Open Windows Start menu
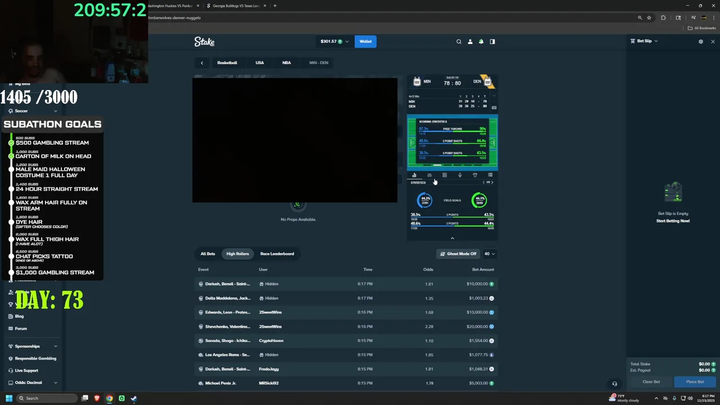Viewport: 720px width, 405px height. tap(9, 398)
